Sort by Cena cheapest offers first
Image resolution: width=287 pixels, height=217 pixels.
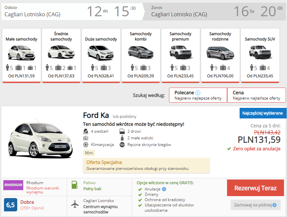(256, 95)
